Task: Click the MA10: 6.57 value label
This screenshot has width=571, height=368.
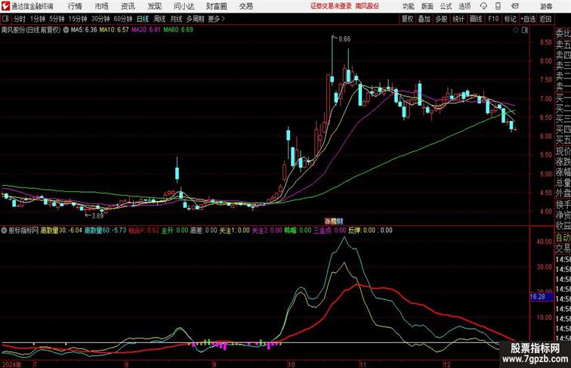Action: point(114,30)
